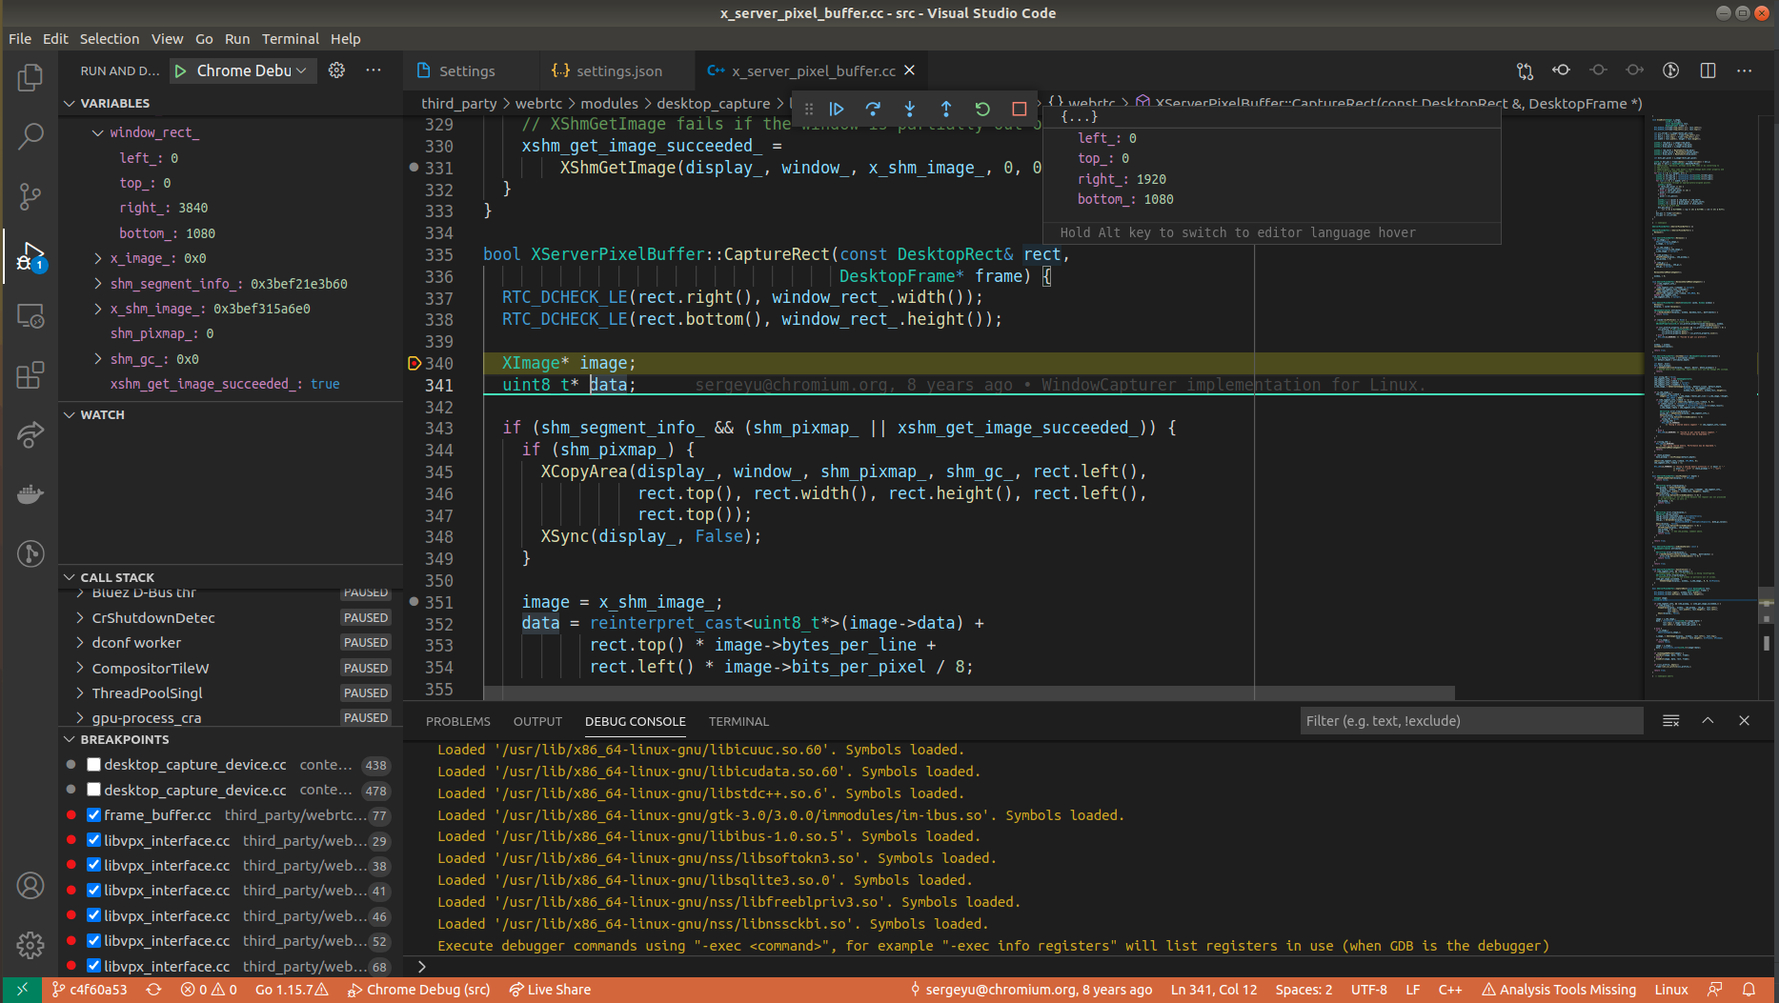This screenshot has width=1779, height=1003.
Task: Restart the debug session
Action: click(x=982, y=109)
